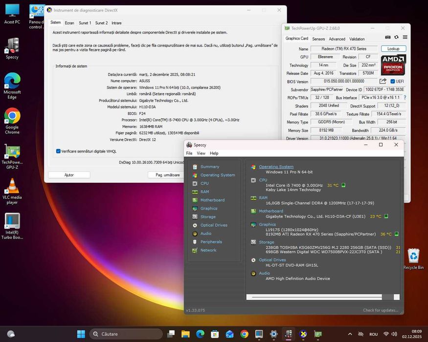Click the horizontal scrollbar in Speccy summary

[x=323, y=297]
